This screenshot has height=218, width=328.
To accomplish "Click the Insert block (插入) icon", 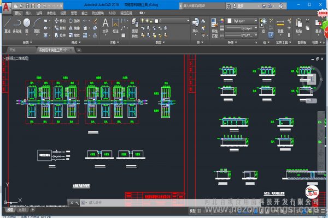I will (195, 25).
